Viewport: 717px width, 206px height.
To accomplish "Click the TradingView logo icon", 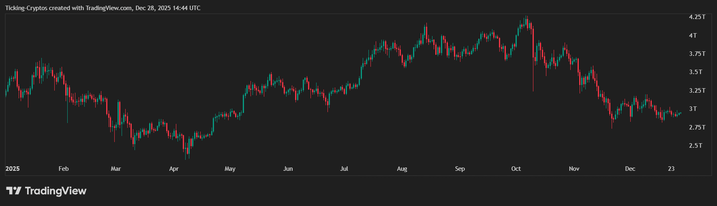I will pyautogui.click(x=13, y=191).
